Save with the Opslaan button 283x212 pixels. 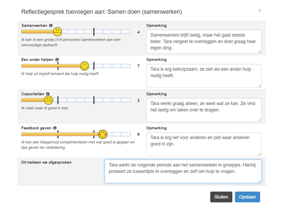tap(247, 197)
